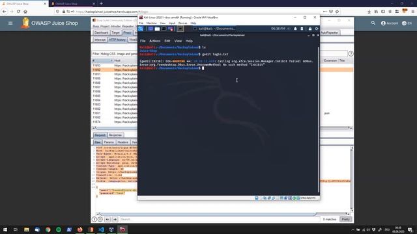Click the Pretty button in Burp editor
This screenshot has width=417, height=234.
click(x=346, y=220)
